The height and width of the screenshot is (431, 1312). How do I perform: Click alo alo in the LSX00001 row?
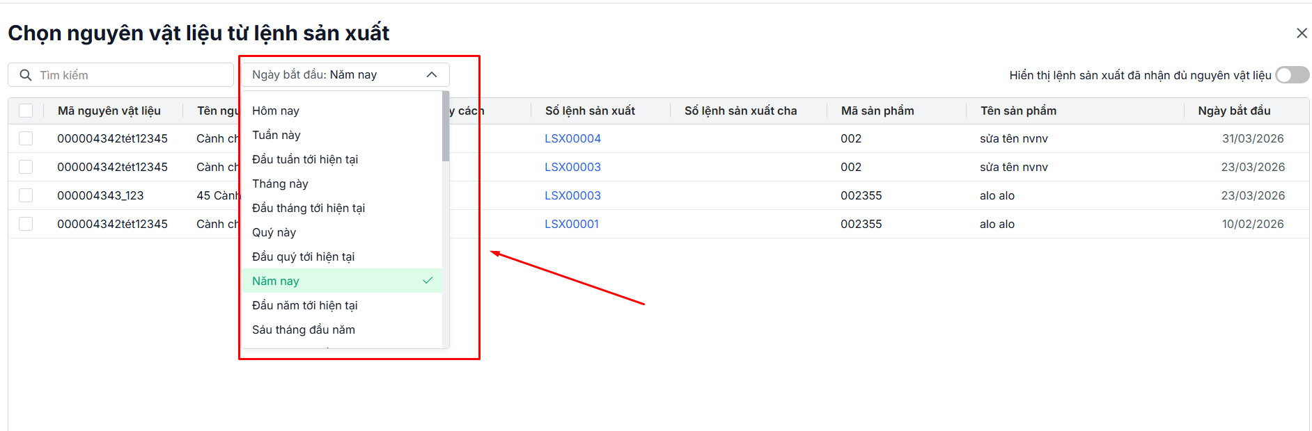click(997, 224)
